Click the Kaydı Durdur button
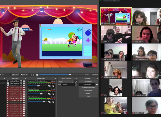The image size is (161, 117). pos(87,85)
